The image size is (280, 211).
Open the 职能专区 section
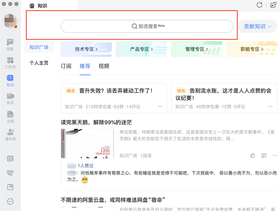(252, 49)
